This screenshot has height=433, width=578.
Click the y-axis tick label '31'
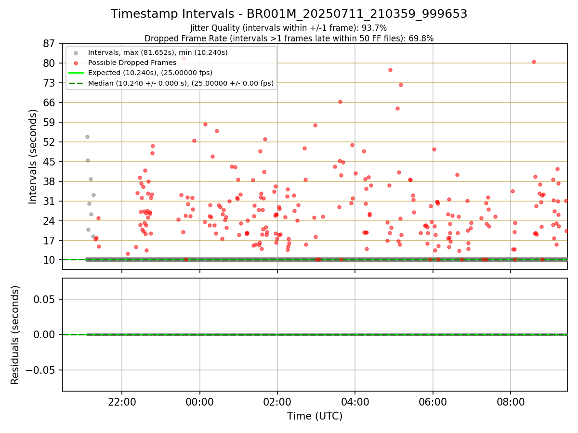[49, 201]
